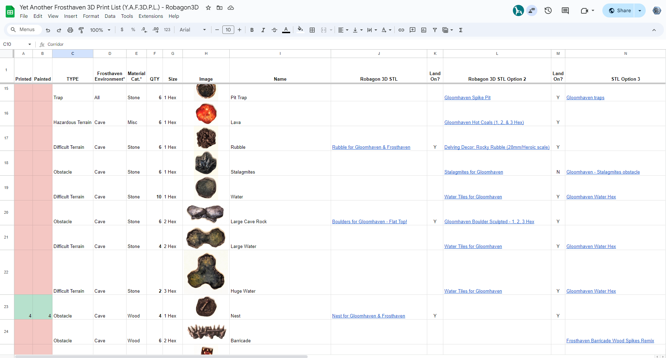Open the Tools menu
The height and width of the screenshot is (358, 666).
pos(127,16)
